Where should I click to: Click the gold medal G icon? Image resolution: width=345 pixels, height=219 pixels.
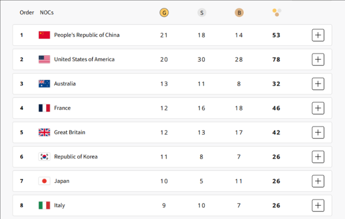(x=164, y=13)
